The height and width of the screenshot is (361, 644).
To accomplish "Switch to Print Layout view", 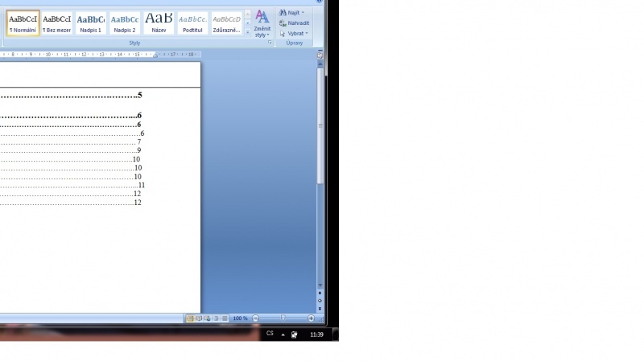I will [x=191, y=318].
